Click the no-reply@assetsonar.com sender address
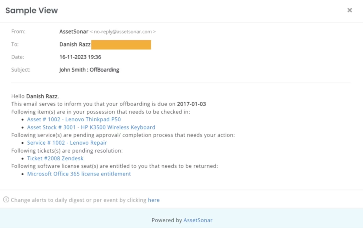Screen dimensions: 363x228 click(123, 32)
